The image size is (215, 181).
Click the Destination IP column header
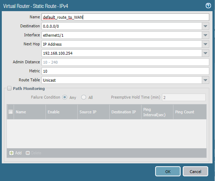[x=125, y=112]
